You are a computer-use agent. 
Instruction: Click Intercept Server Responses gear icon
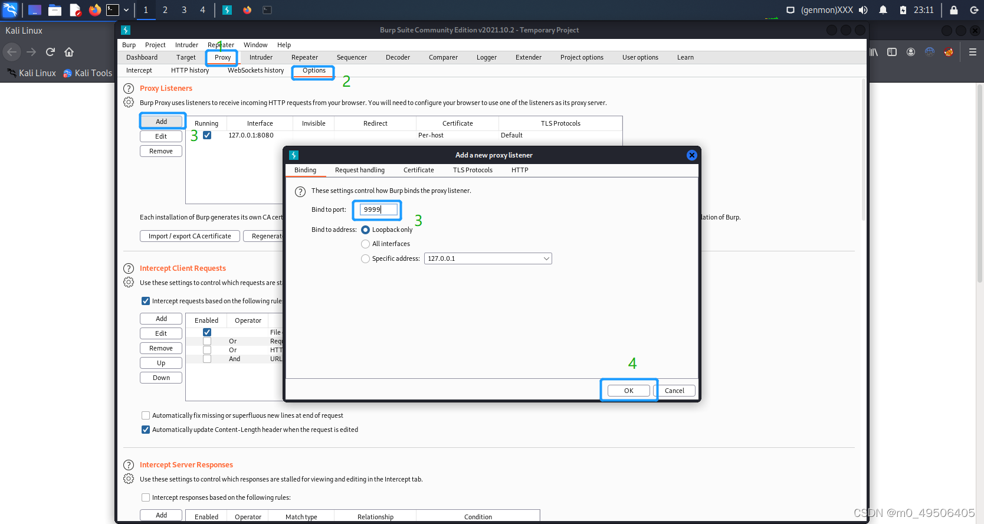[x=129, y=479]
